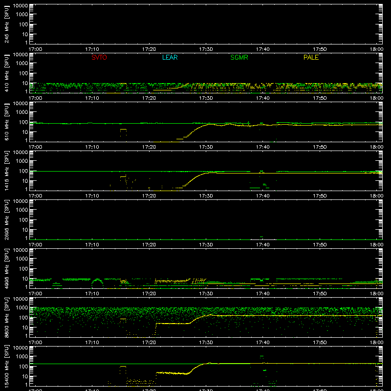Click 17:20 tick label under 4995 MHz panel
This screenshot has width=391, height=391.
click(149, 294)
